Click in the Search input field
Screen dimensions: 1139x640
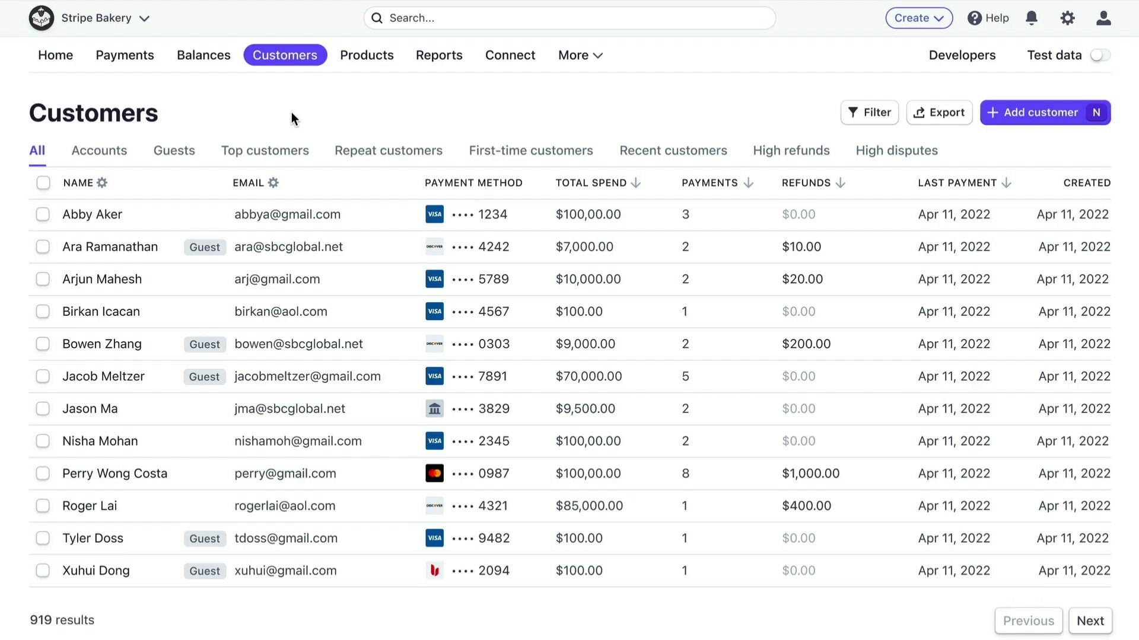pos(569,18)
